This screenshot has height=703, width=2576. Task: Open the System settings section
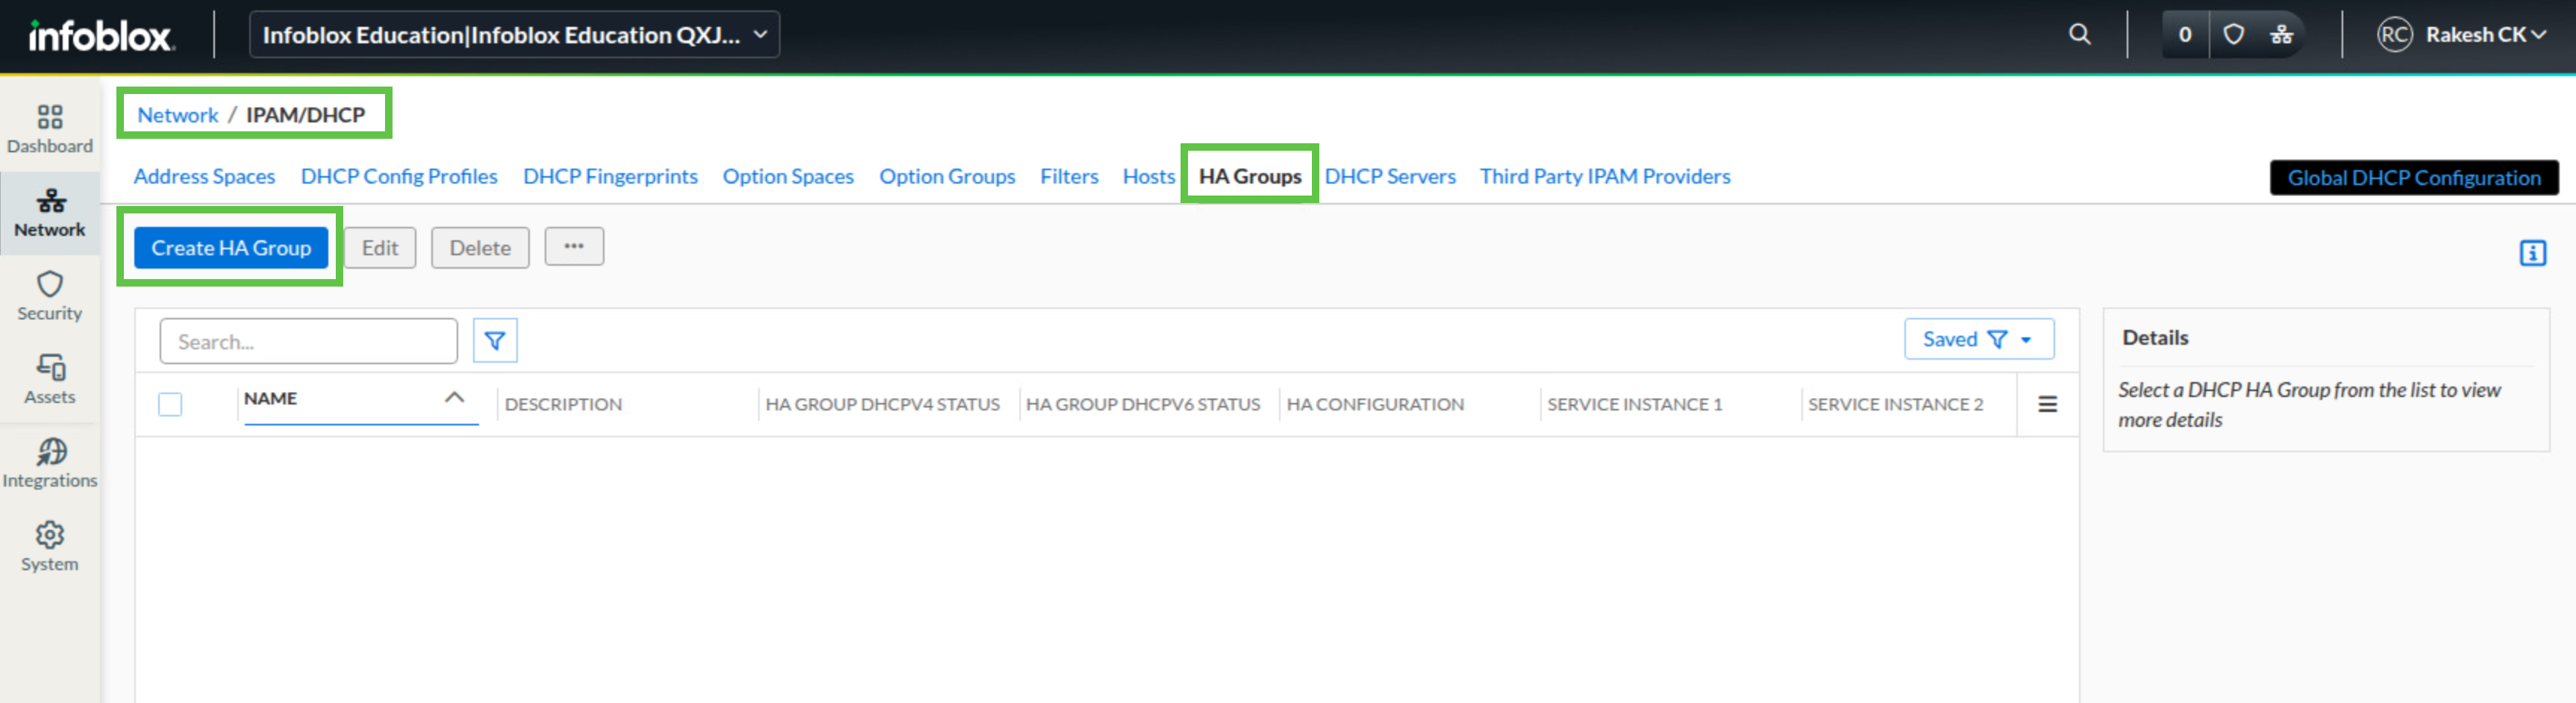pos(49,547)
